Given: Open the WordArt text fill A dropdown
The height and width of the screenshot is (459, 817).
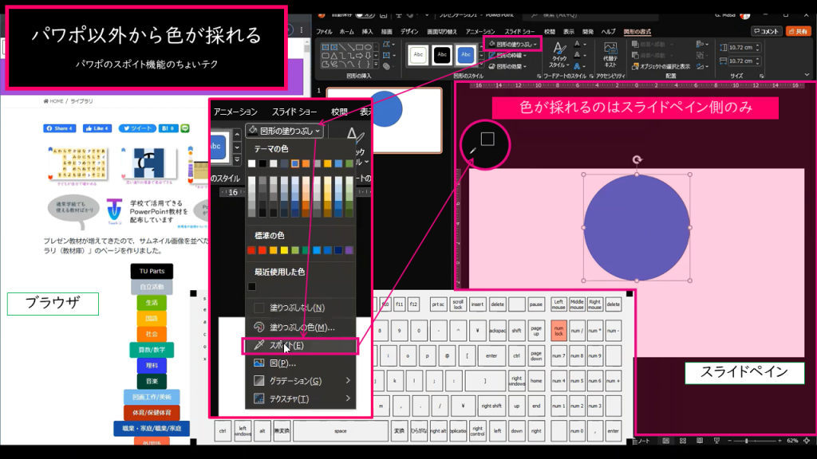Looking at the screenshot, I should click(579, 45).
